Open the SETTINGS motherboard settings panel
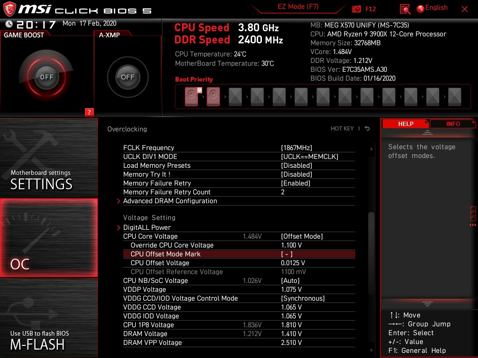Viewport: 478px width, 358px height. (49, 158)
